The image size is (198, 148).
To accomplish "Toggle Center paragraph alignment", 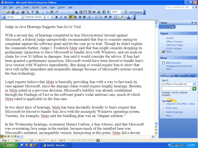I will click(x=75, y=17).
